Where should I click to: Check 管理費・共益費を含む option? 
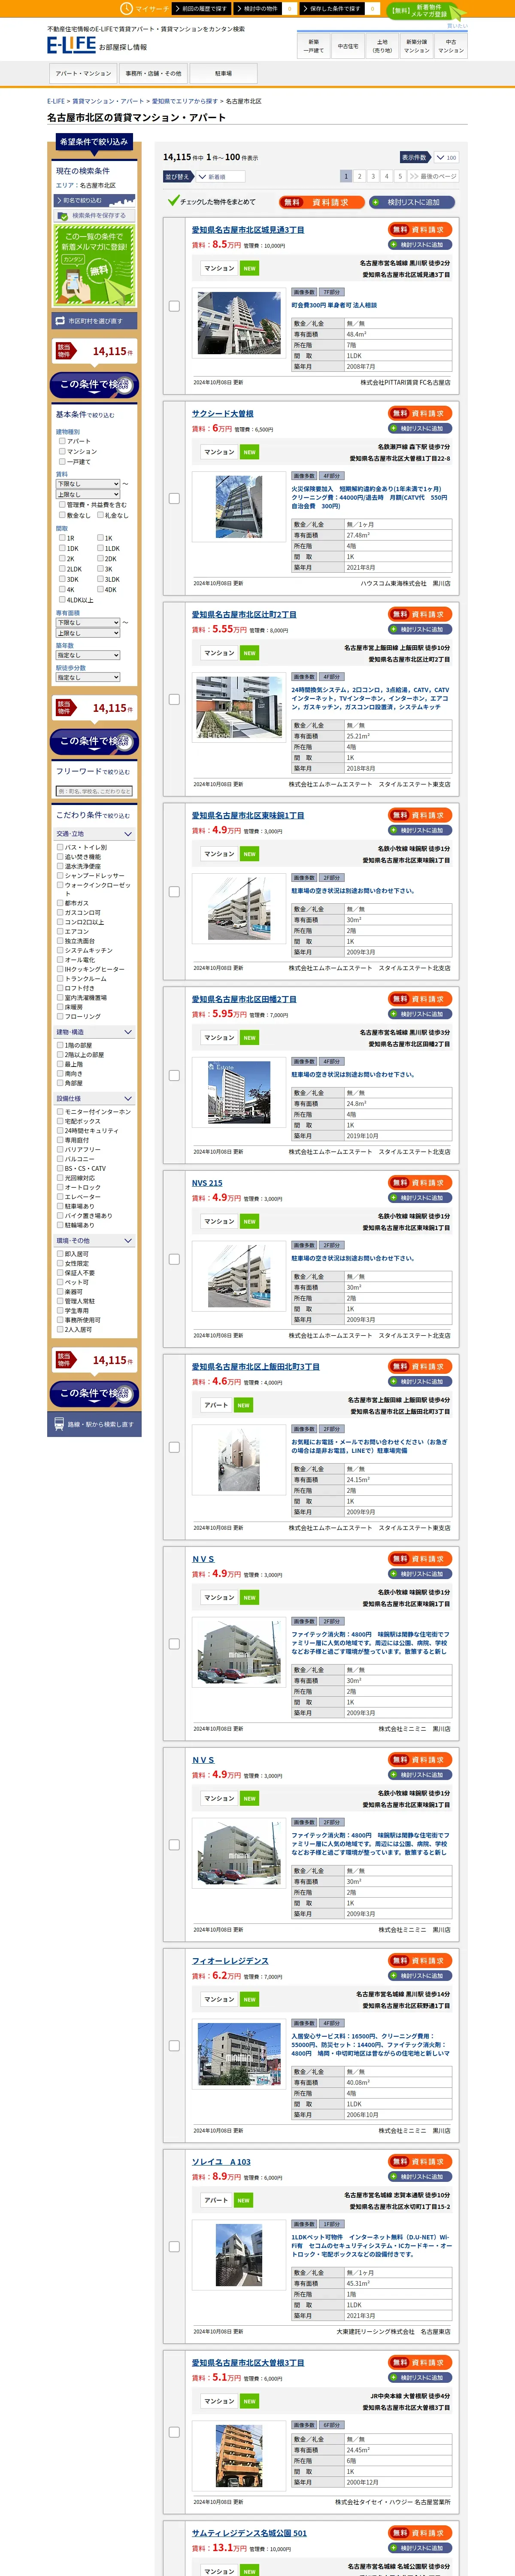[x=62, y=505]
